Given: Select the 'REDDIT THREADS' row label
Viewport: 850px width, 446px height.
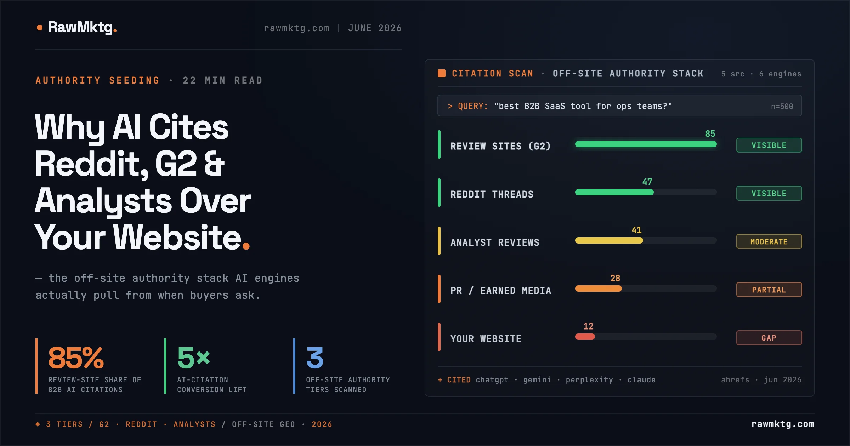Looking at the screenshot, I should pyautogui.click(x=492, y=194).
